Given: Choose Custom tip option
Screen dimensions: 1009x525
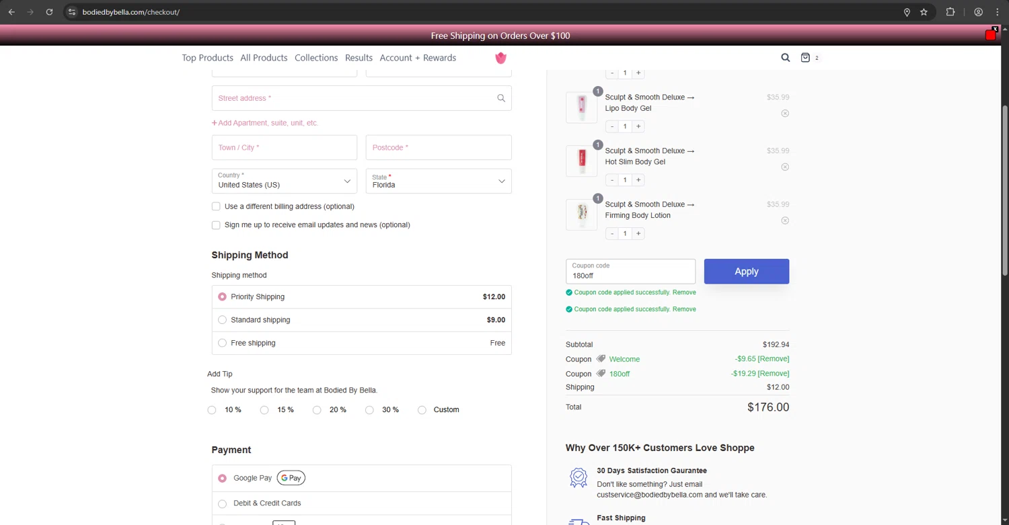Looking at the screenshot, I should point(422,410).
